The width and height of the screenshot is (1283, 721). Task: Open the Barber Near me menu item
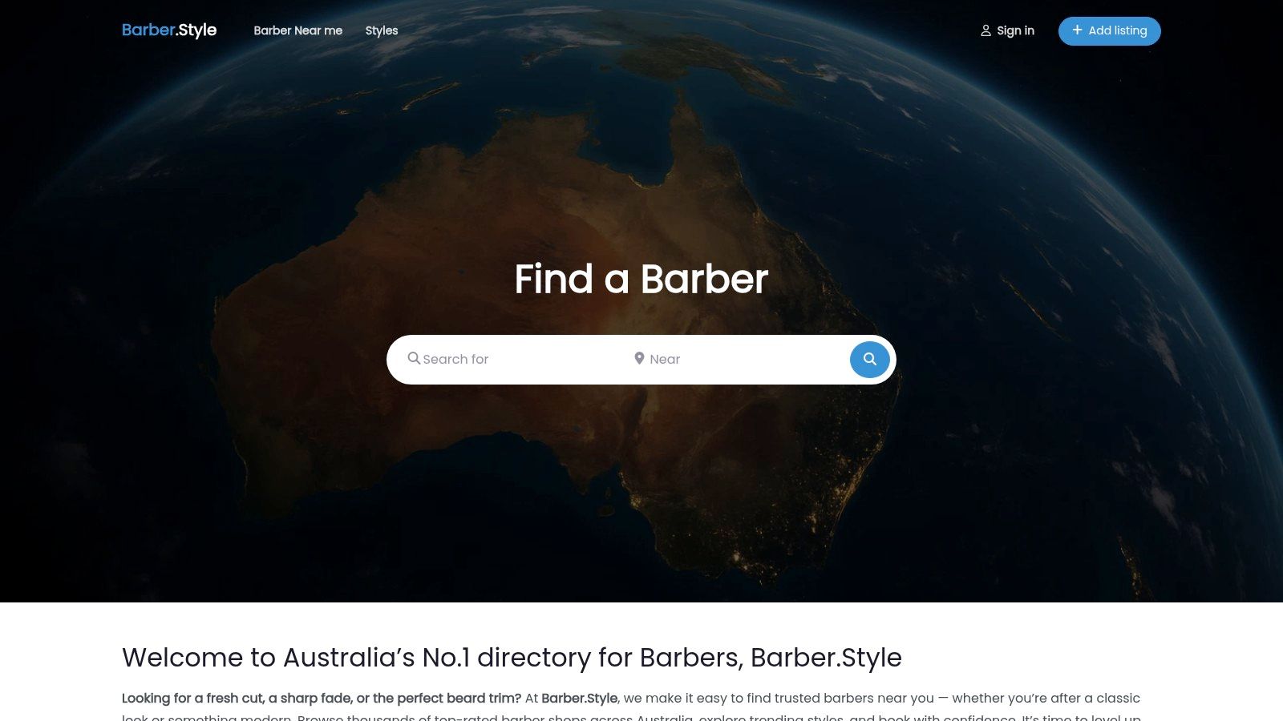pos(297,30)
